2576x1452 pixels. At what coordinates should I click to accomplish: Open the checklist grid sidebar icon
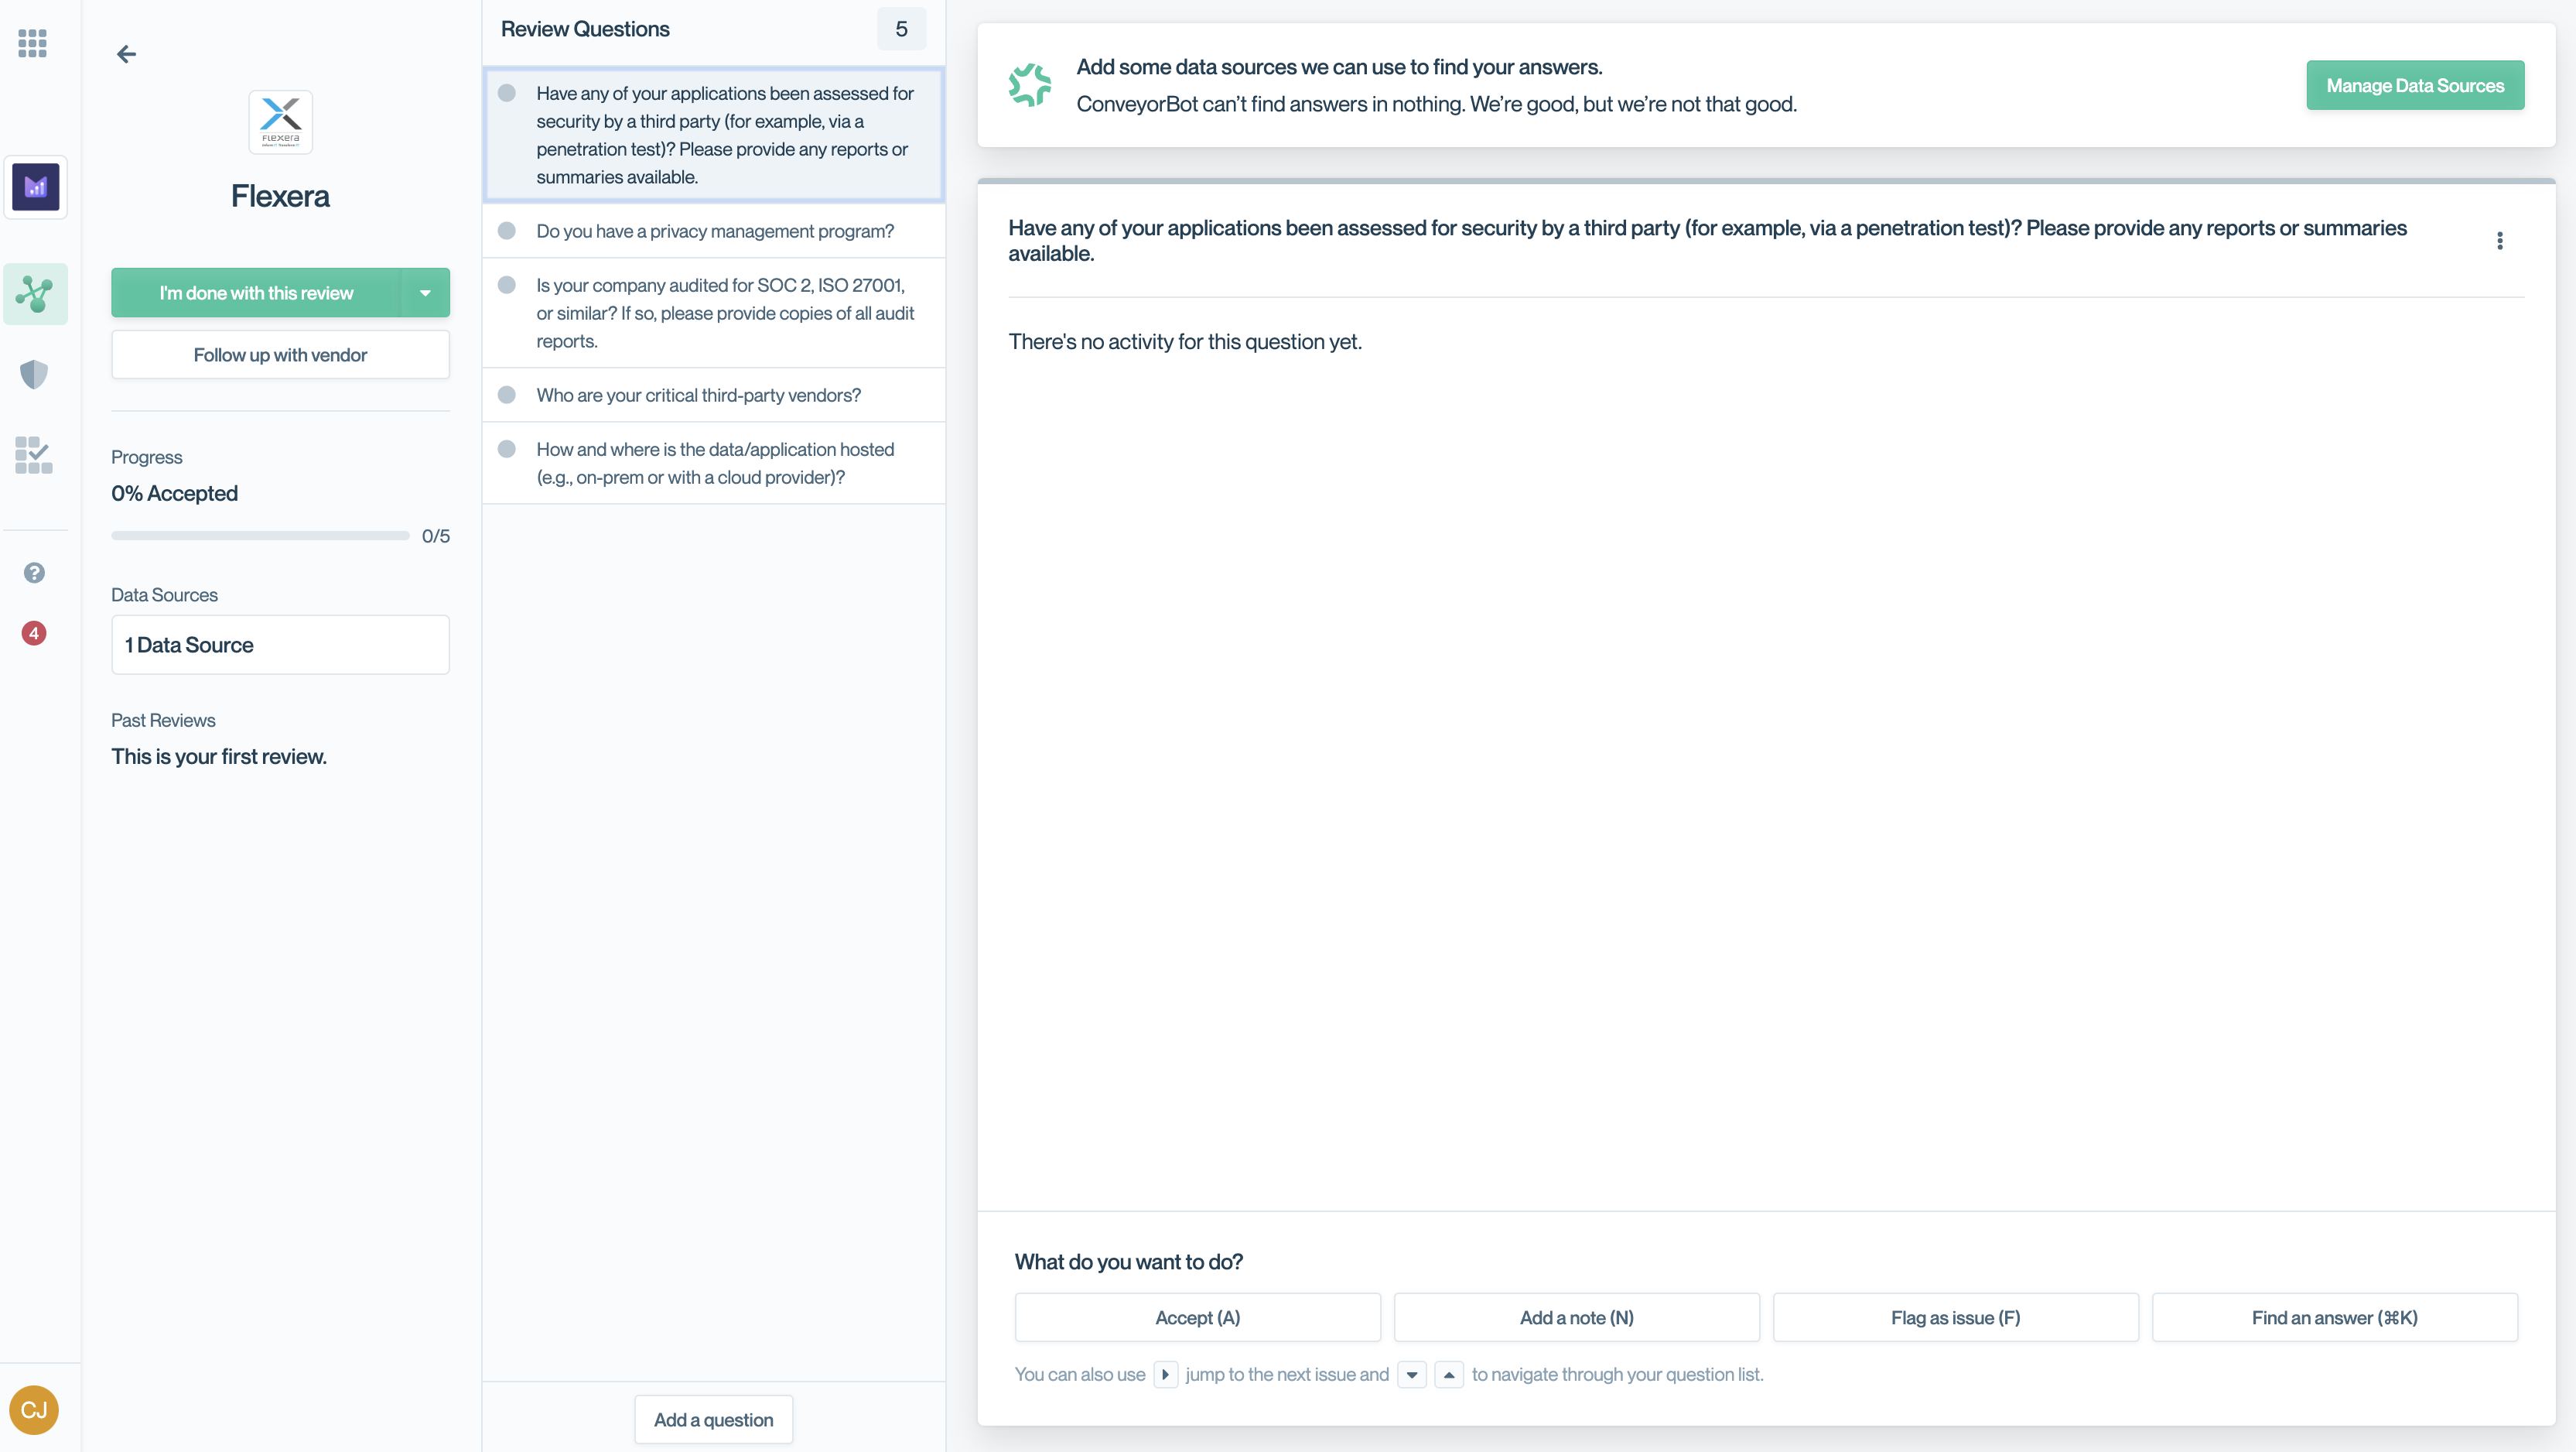(34, 455)
